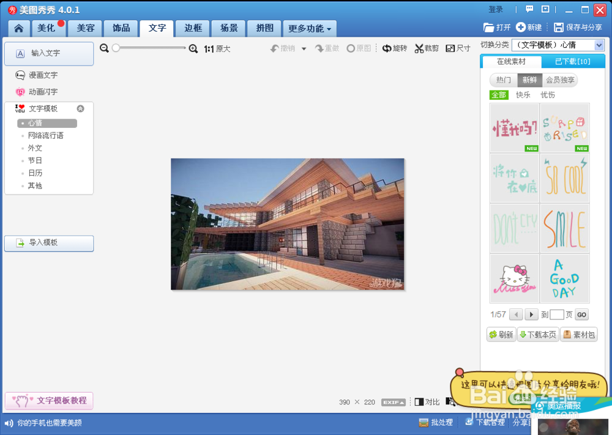Select 网络流行语 category

pyautogui.click(x=45, y=135)
